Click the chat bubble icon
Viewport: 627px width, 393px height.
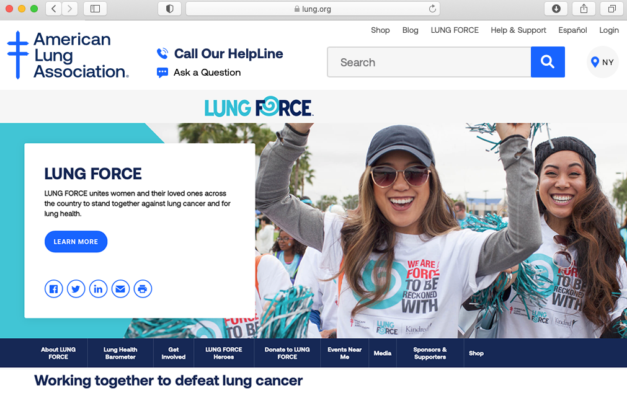(x=162, y=73)
